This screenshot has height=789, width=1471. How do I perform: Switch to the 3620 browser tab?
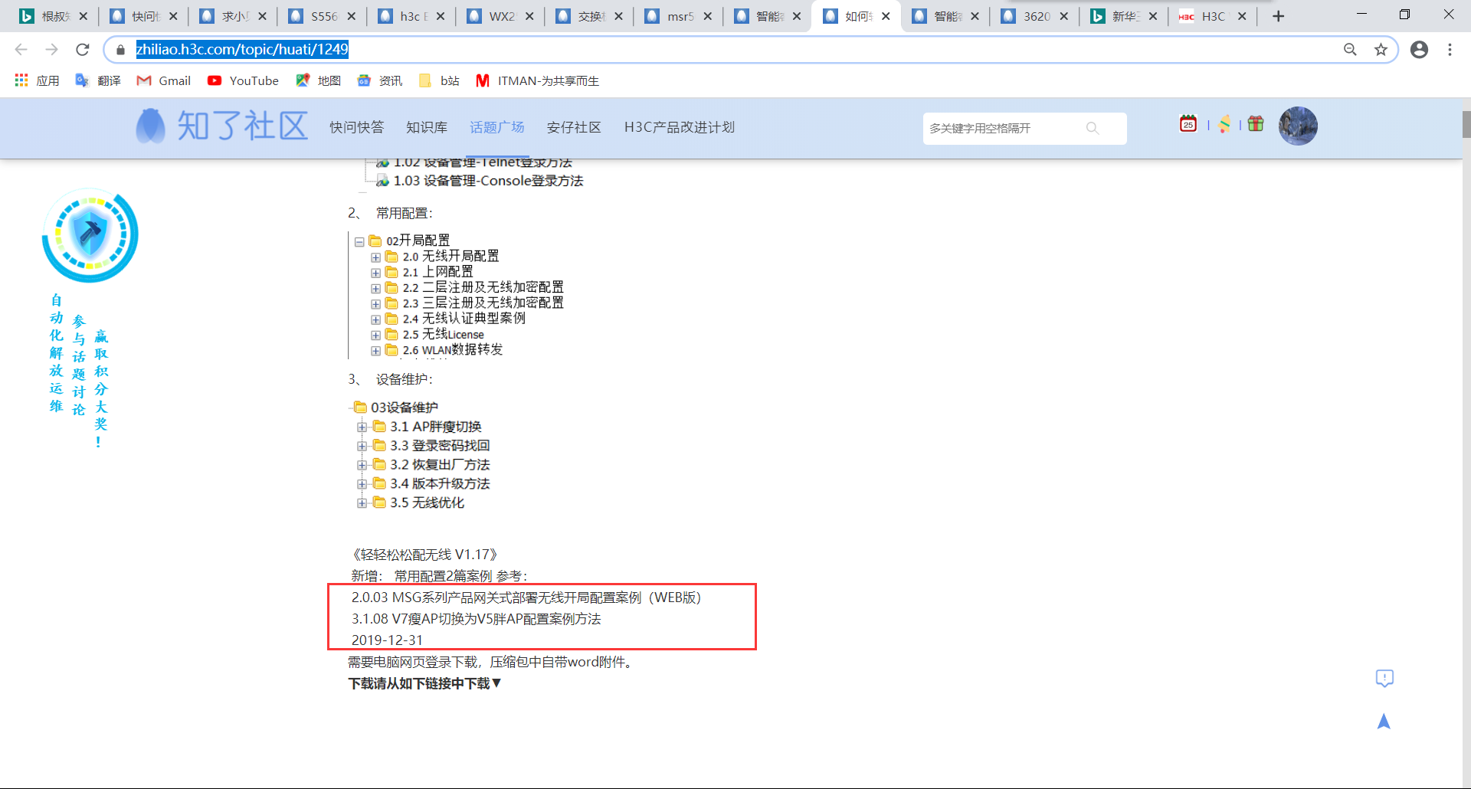click(x=1035, y=16)
